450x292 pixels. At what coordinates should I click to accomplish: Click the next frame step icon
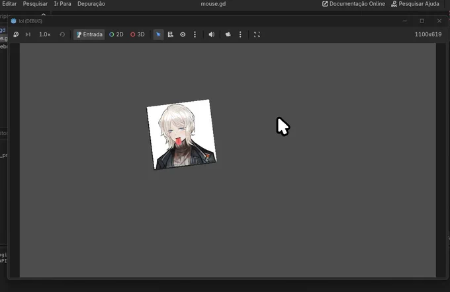click(x=28, y=34)
